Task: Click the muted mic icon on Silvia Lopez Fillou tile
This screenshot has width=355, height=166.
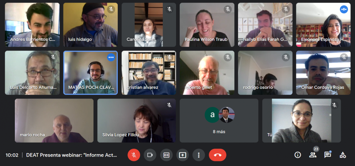Action: coord(169,105)
